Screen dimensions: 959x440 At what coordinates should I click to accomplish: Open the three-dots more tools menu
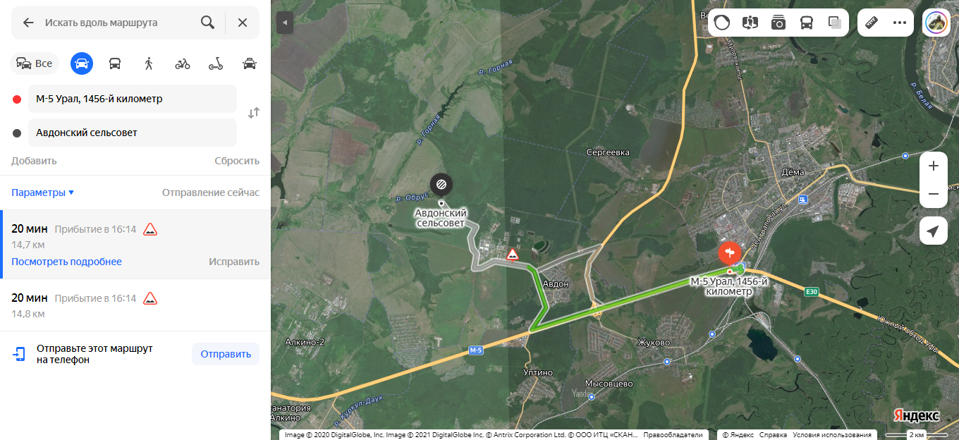click(900, 23)
